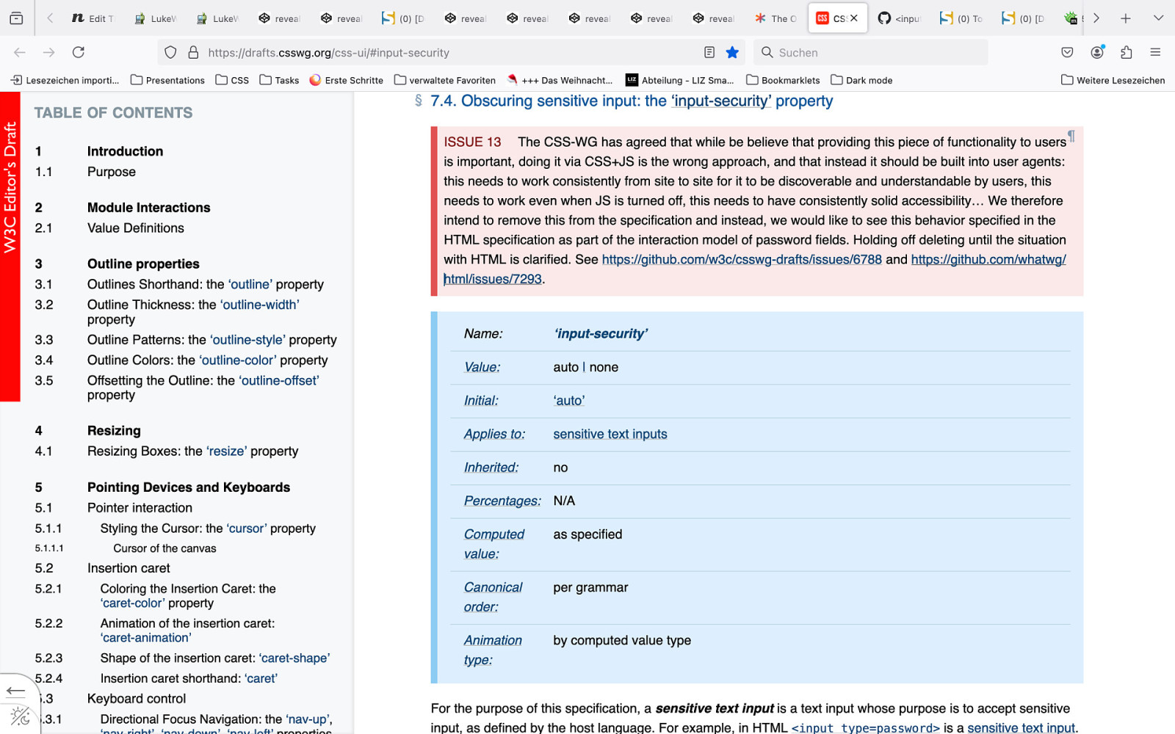This screenshot has width=1175, height=734.
Task: Go forward one page
Action: [48, 52]
